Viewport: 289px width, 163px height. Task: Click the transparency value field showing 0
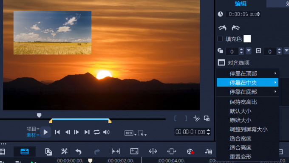232,51
